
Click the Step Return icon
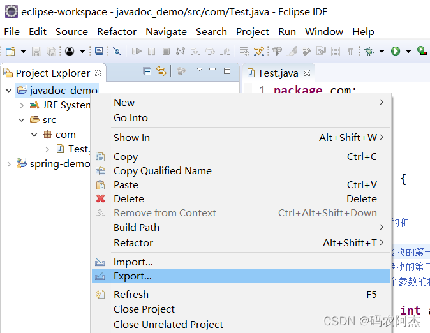tap(225, 51)
